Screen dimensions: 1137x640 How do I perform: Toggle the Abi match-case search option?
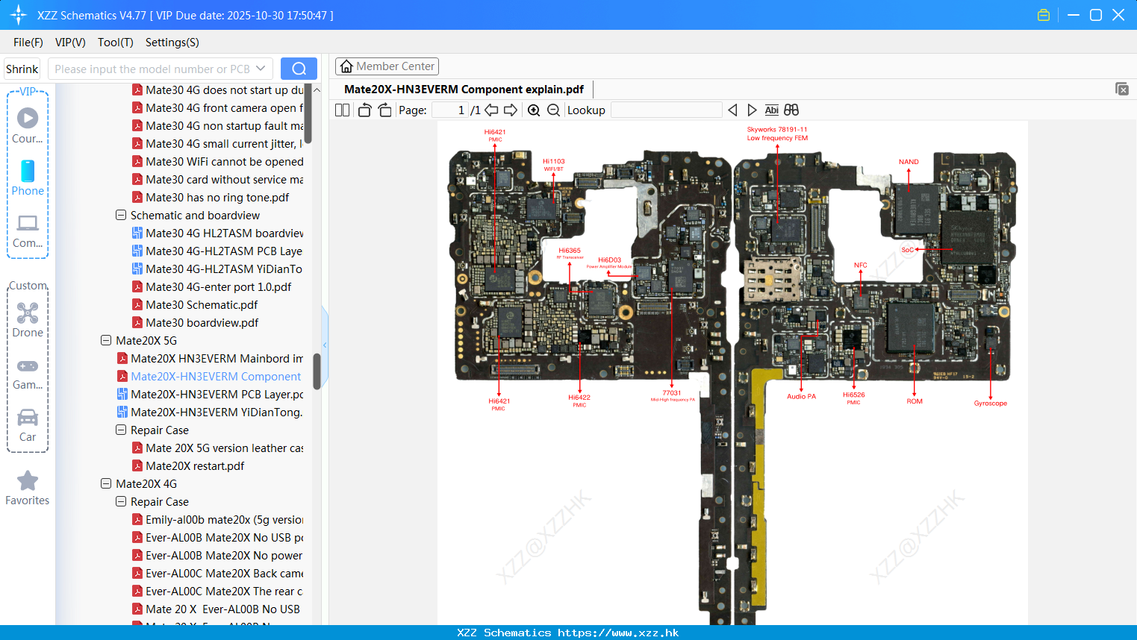[x=772, y=110]
